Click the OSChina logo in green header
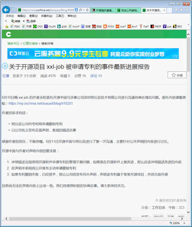This screenshot has width=192, height=227. point(8,34)
